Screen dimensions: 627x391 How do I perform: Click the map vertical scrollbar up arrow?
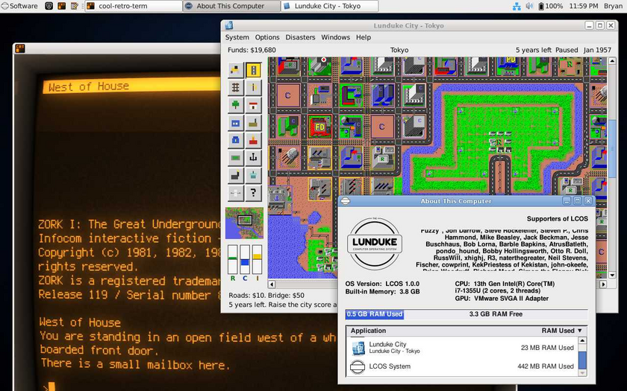612,61
